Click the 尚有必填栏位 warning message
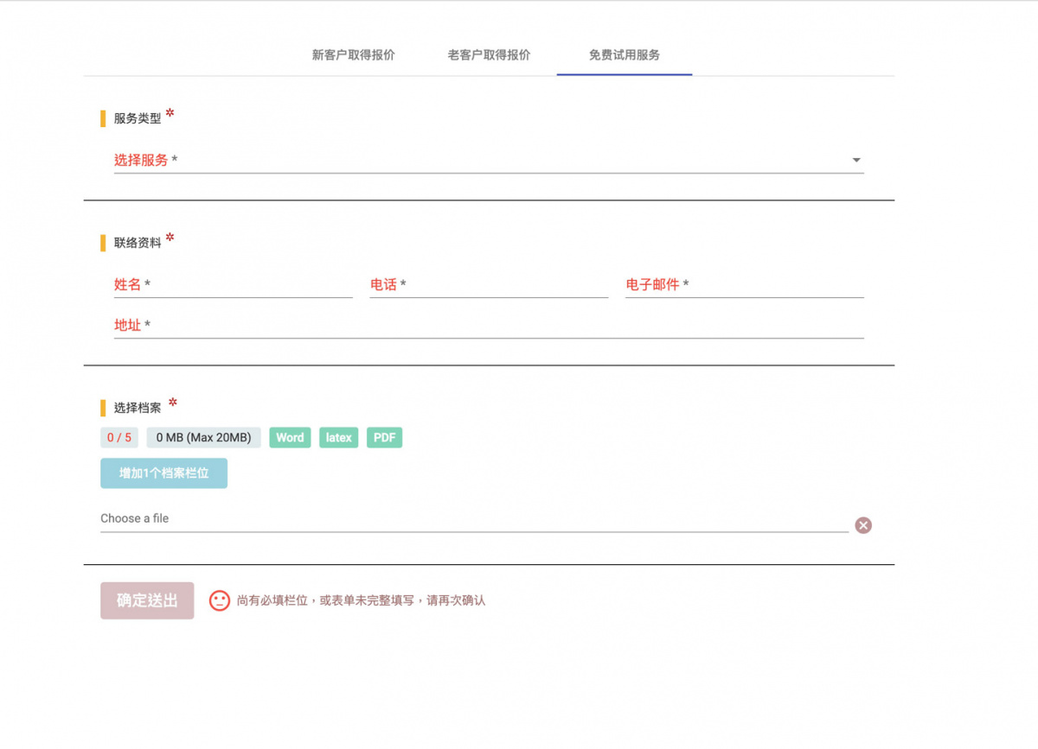This screenshot has width=1038, height=749. [x=361, y=600]
